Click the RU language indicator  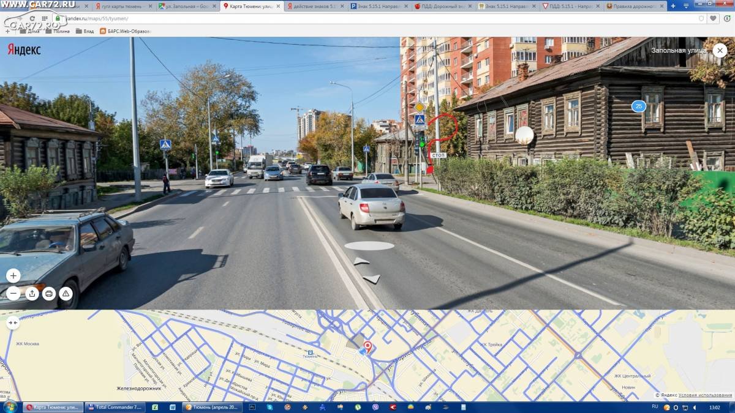[x=655, y=406]
